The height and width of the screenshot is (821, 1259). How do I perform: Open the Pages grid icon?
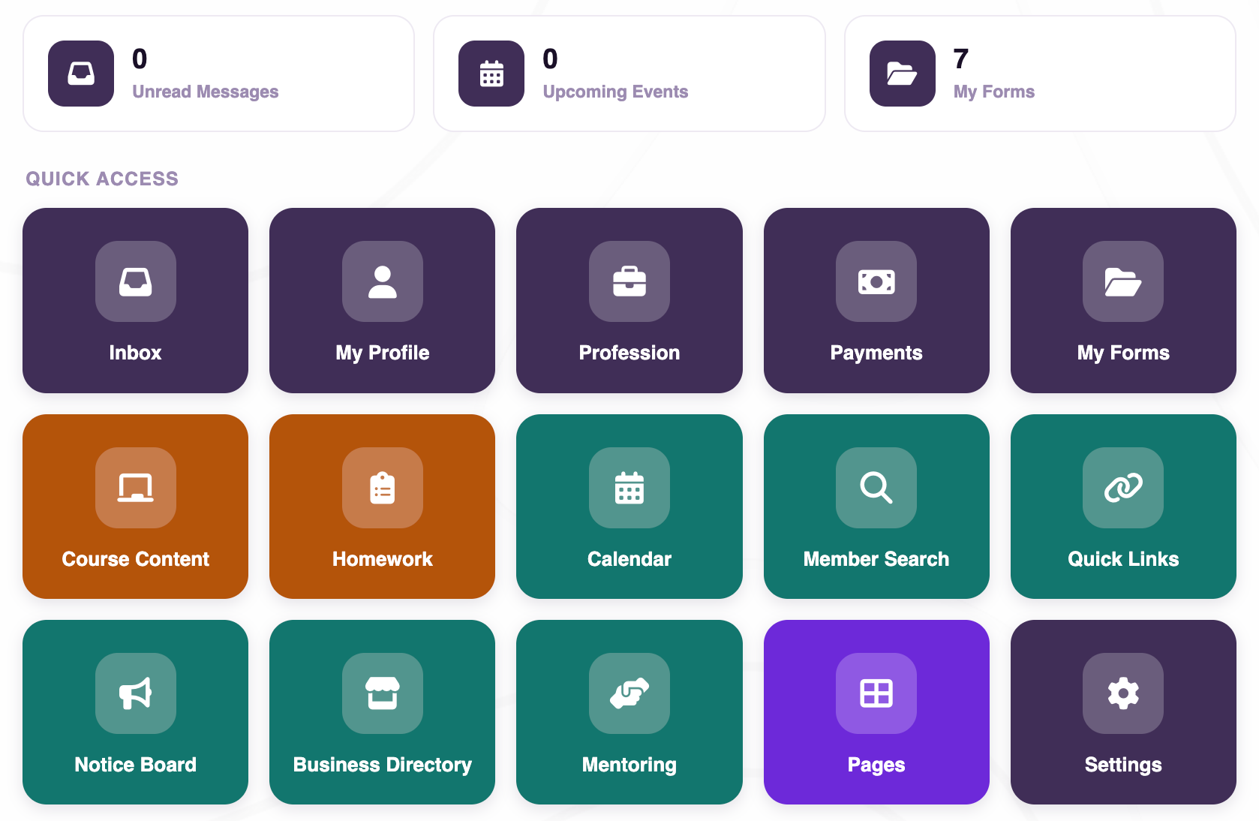point(876,693)
